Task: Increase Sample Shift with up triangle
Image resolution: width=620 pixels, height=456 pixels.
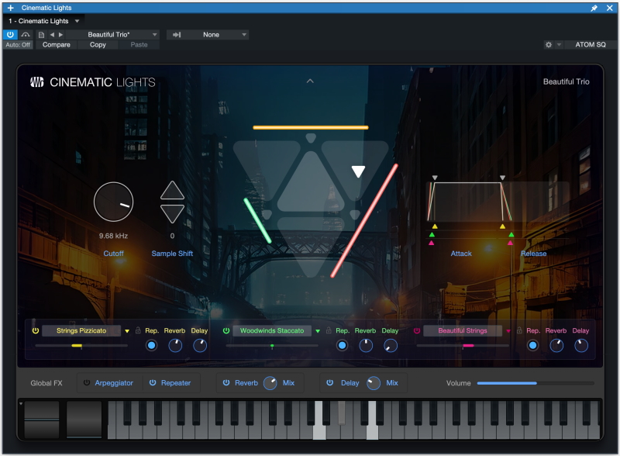Action: pos(172,191)
